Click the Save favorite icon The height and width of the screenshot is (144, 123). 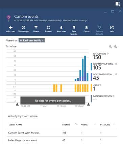[x=74, y=27]
